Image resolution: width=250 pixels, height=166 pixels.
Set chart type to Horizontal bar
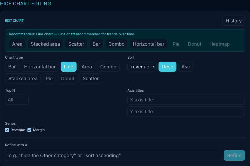pyautogui.click(x=40, y=67)
